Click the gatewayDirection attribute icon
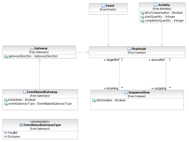Image resolution: width=189 pixels, height=142 pixels. click(x=6, y=57)
